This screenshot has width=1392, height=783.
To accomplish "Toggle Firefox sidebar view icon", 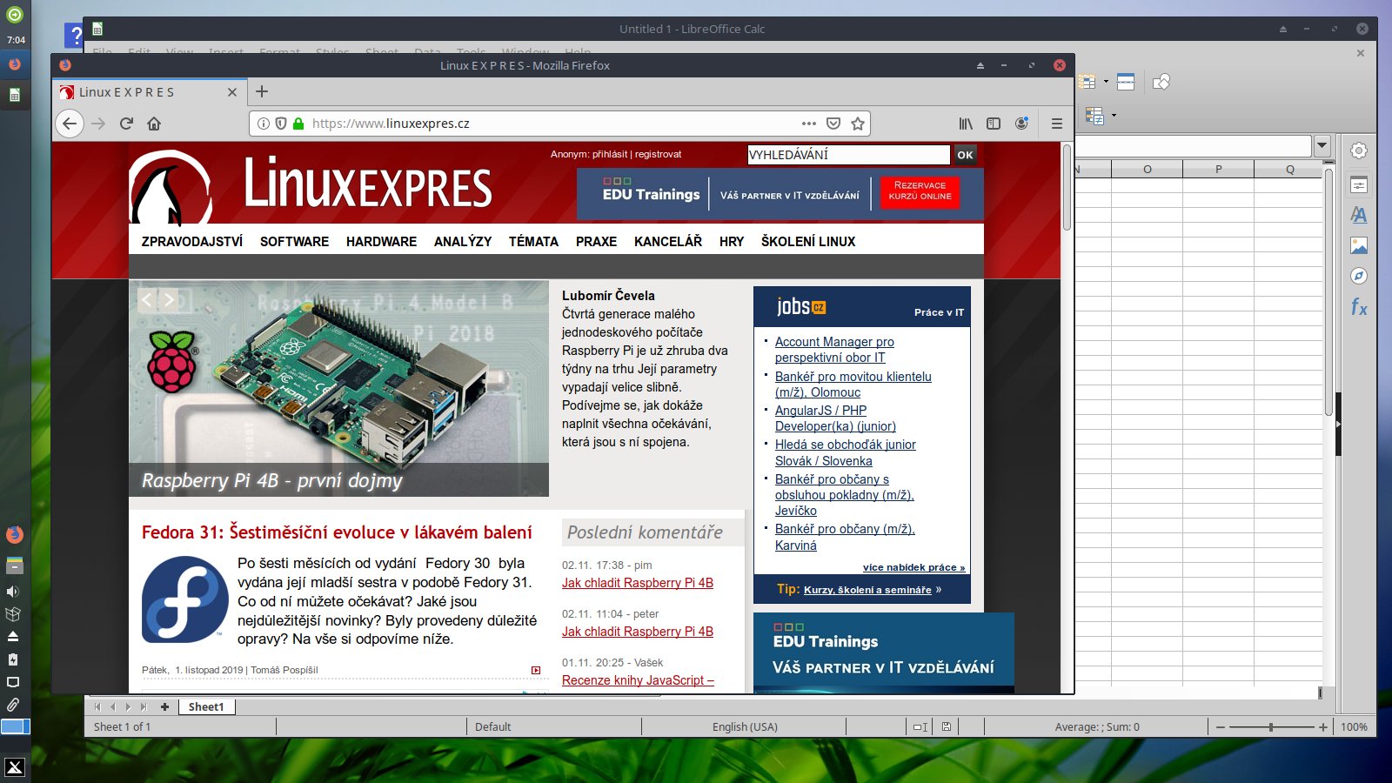I will point(994,124).
